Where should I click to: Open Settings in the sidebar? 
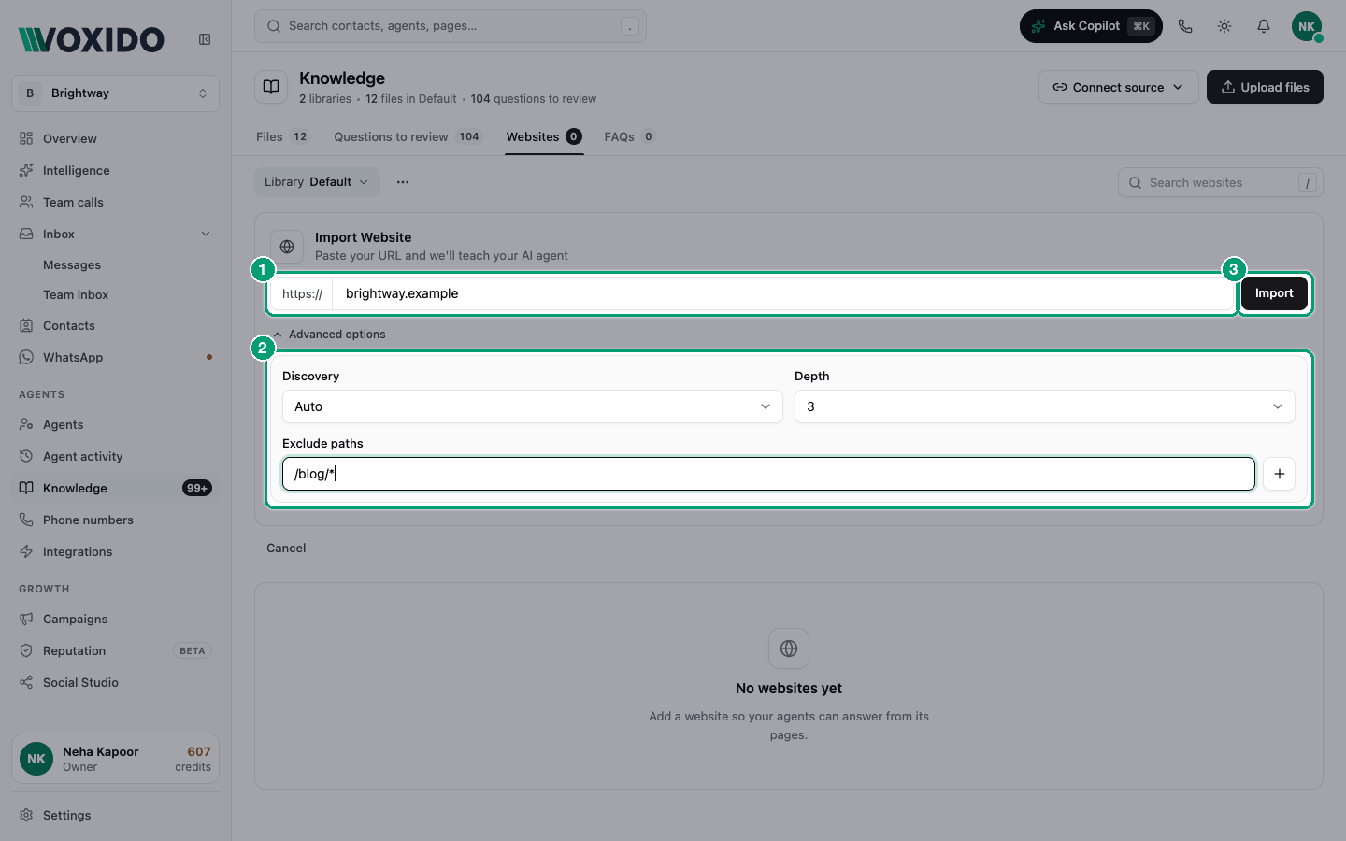[116, 815]
